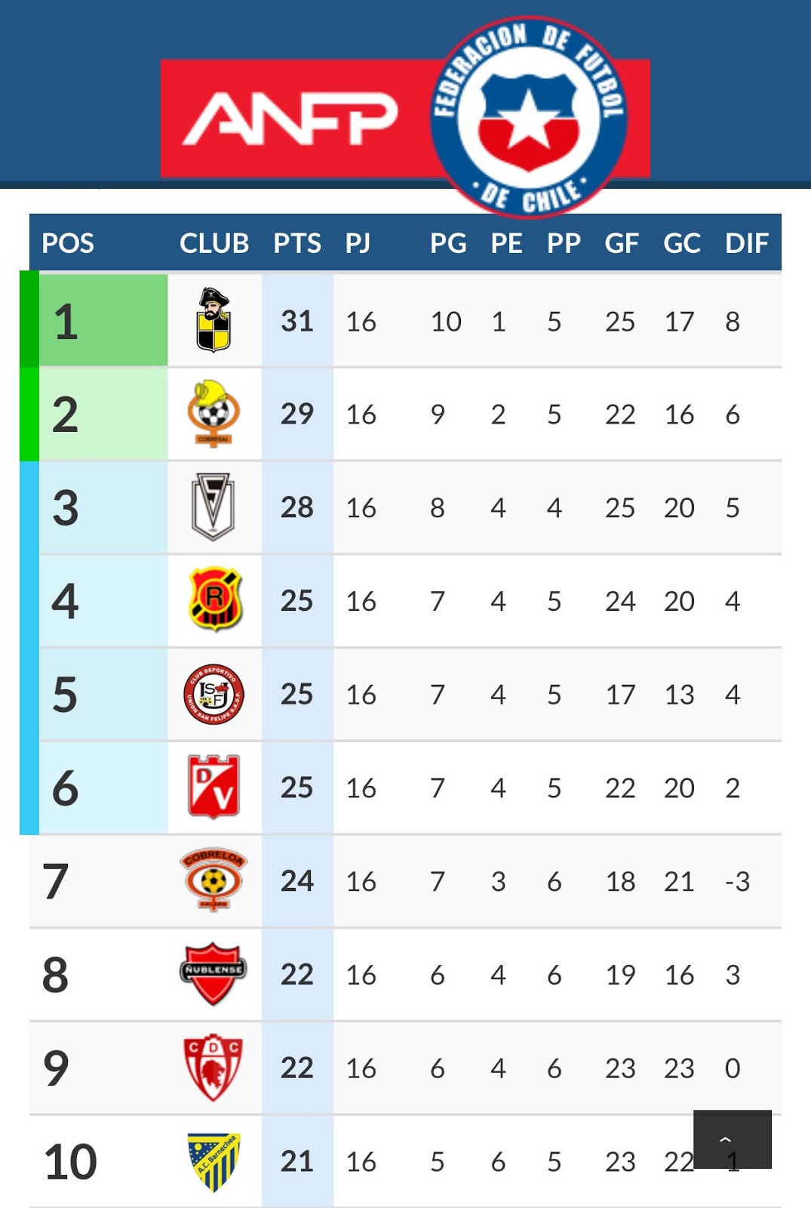Select the GF column header
The image size is (811, 1208).
621,243
